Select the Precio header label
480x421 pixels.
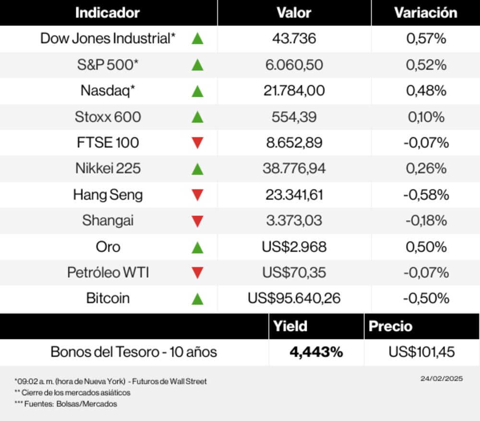(x=390, y=327)
